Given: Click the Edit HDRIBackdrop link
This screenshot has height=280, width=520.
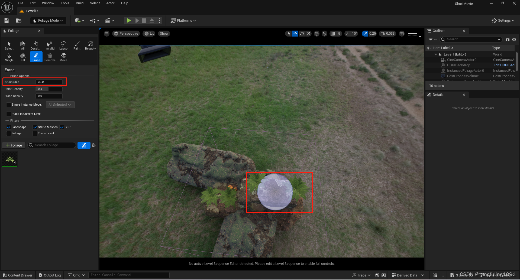Looking at the screenshot, I should 504,65.
